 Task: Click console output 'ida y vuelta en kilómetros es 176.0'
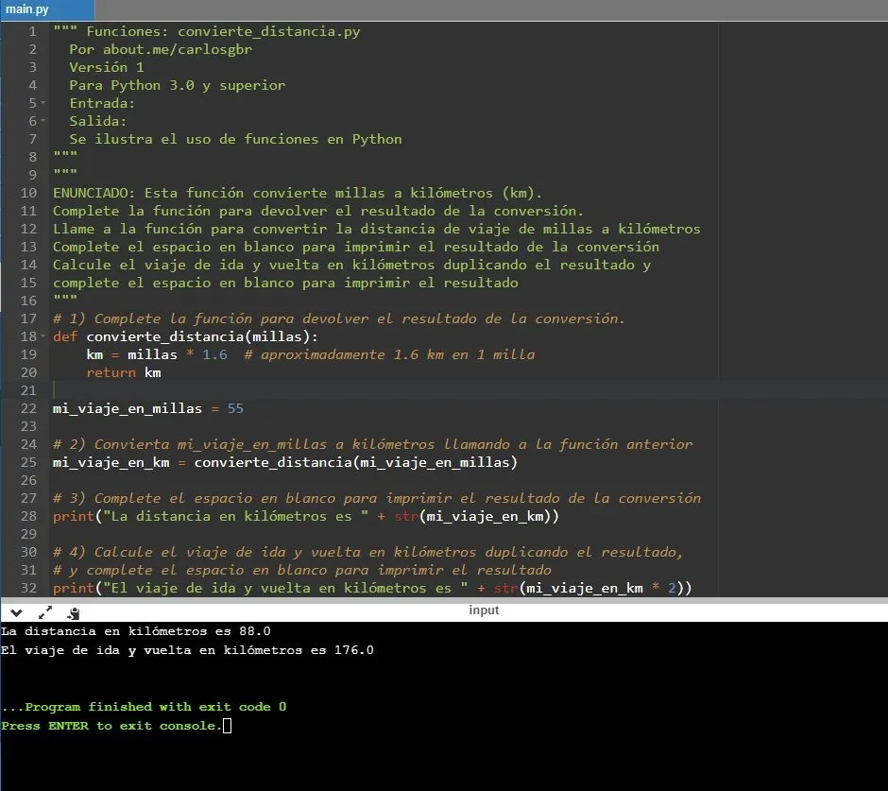[234, 650]
